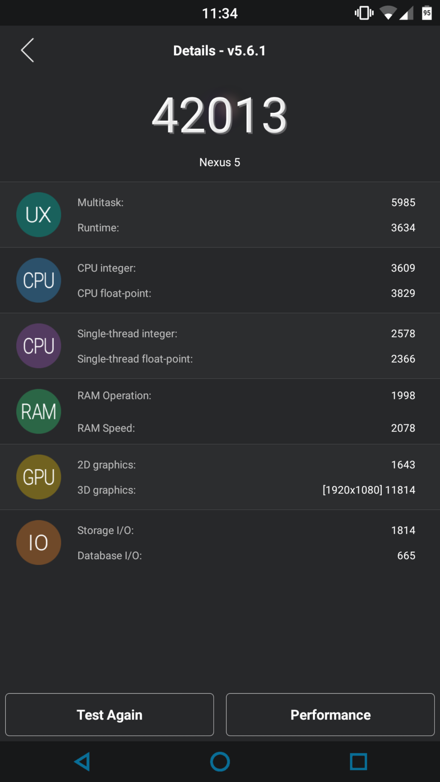Viewport: 440px width, 782px height.
Task: Open recent apps square button
Action: [358, 761]
